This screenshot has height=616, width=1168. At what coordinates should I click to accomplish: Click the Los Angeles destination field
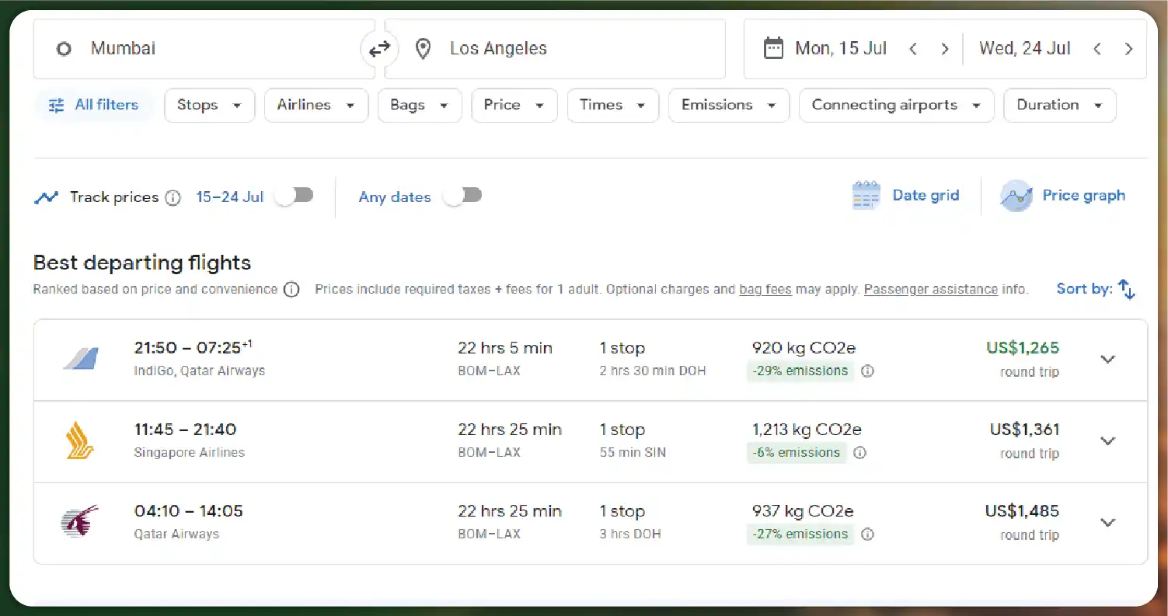pos(555,49)
